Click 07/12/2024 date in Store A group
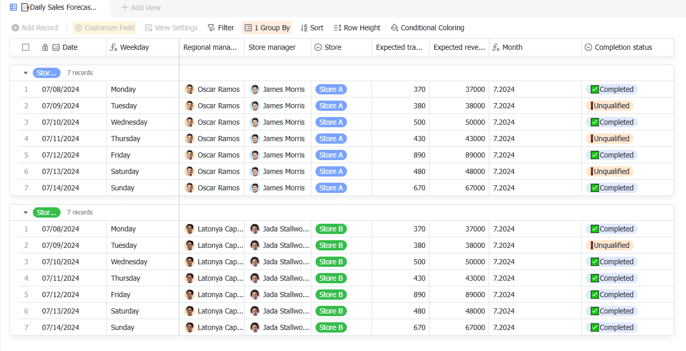The height and width of the screenshot is (351, 686). pyautogui.click(x=61, y=155)
